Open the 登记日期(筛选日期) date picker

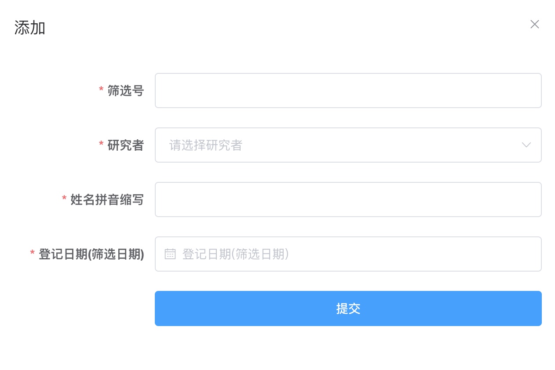coord(308,254)
